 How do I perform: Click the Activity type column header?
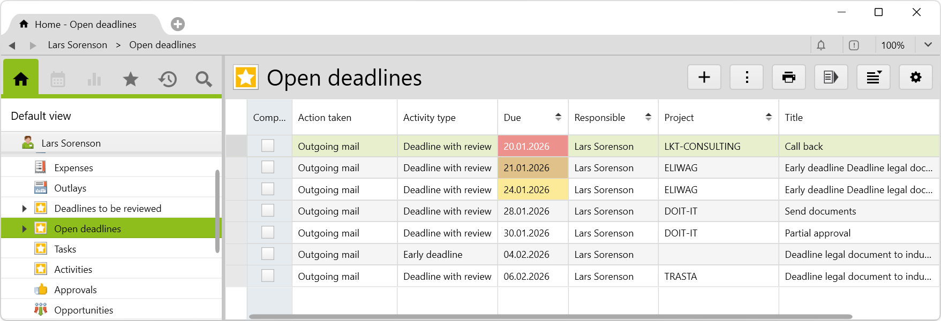coord(447,117)
